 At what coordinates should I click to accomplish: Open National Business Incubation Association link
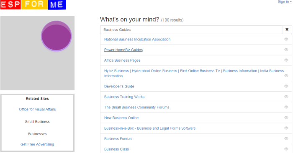coord(137,39)
